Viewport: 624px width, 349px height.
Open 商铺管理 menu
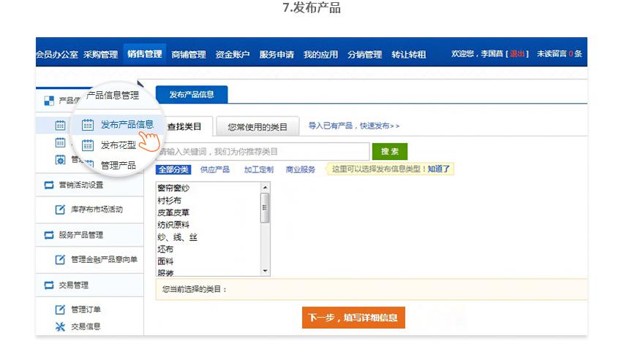coord(189,55)
